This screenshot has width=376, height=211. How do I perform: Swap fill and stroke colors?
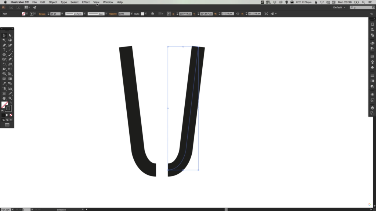[x=11, y=103]
